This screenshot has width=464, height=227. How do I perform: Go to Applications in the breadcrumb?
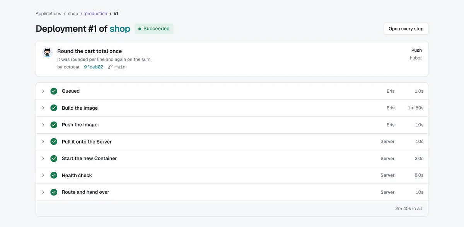click(48, 14)
